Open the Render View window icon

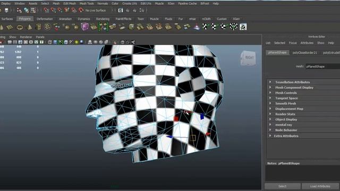(x=121, y=10)
